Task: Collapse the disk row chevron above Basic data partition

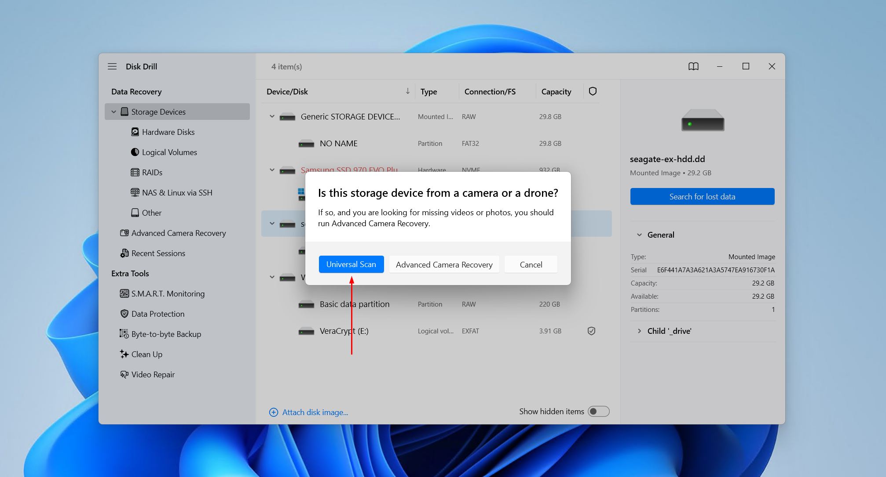Action: click(272, 277)
